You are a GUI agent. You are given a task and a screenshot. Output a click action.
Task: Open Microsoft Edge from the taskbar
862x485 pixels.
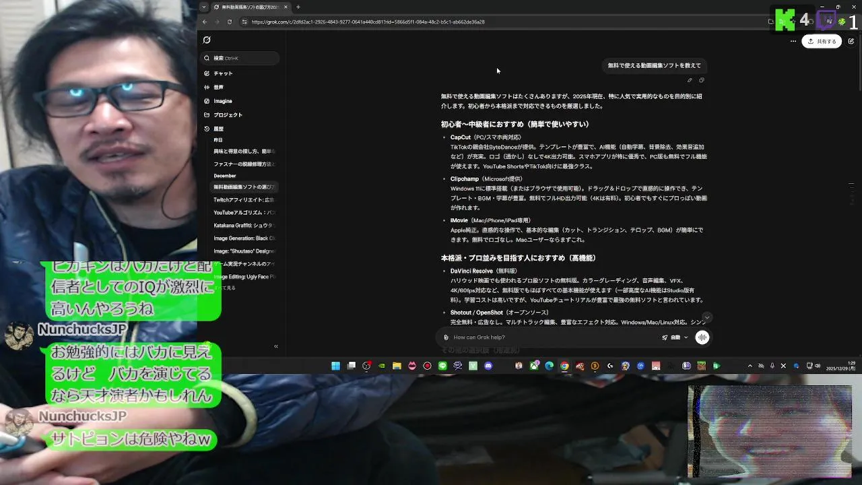[549, 366]
